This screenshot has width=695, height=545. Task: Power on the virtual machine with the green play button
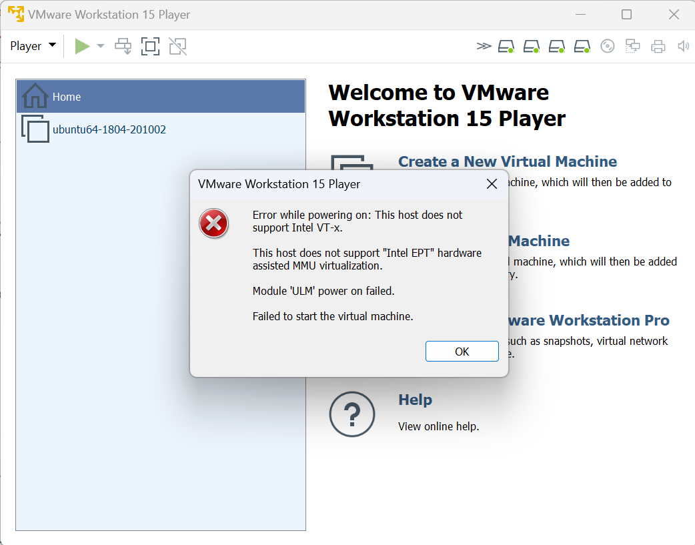82,46
